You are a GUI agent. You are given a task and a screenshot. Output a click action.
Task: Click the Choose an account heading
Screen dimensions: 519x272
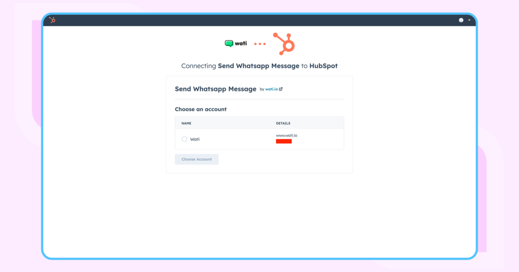[x=201, y=109]
